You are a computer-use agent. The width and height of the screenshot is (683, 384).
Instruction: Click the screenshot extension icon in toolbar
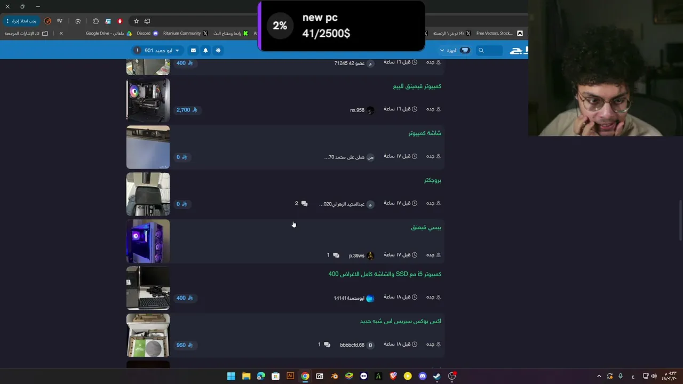108,21
